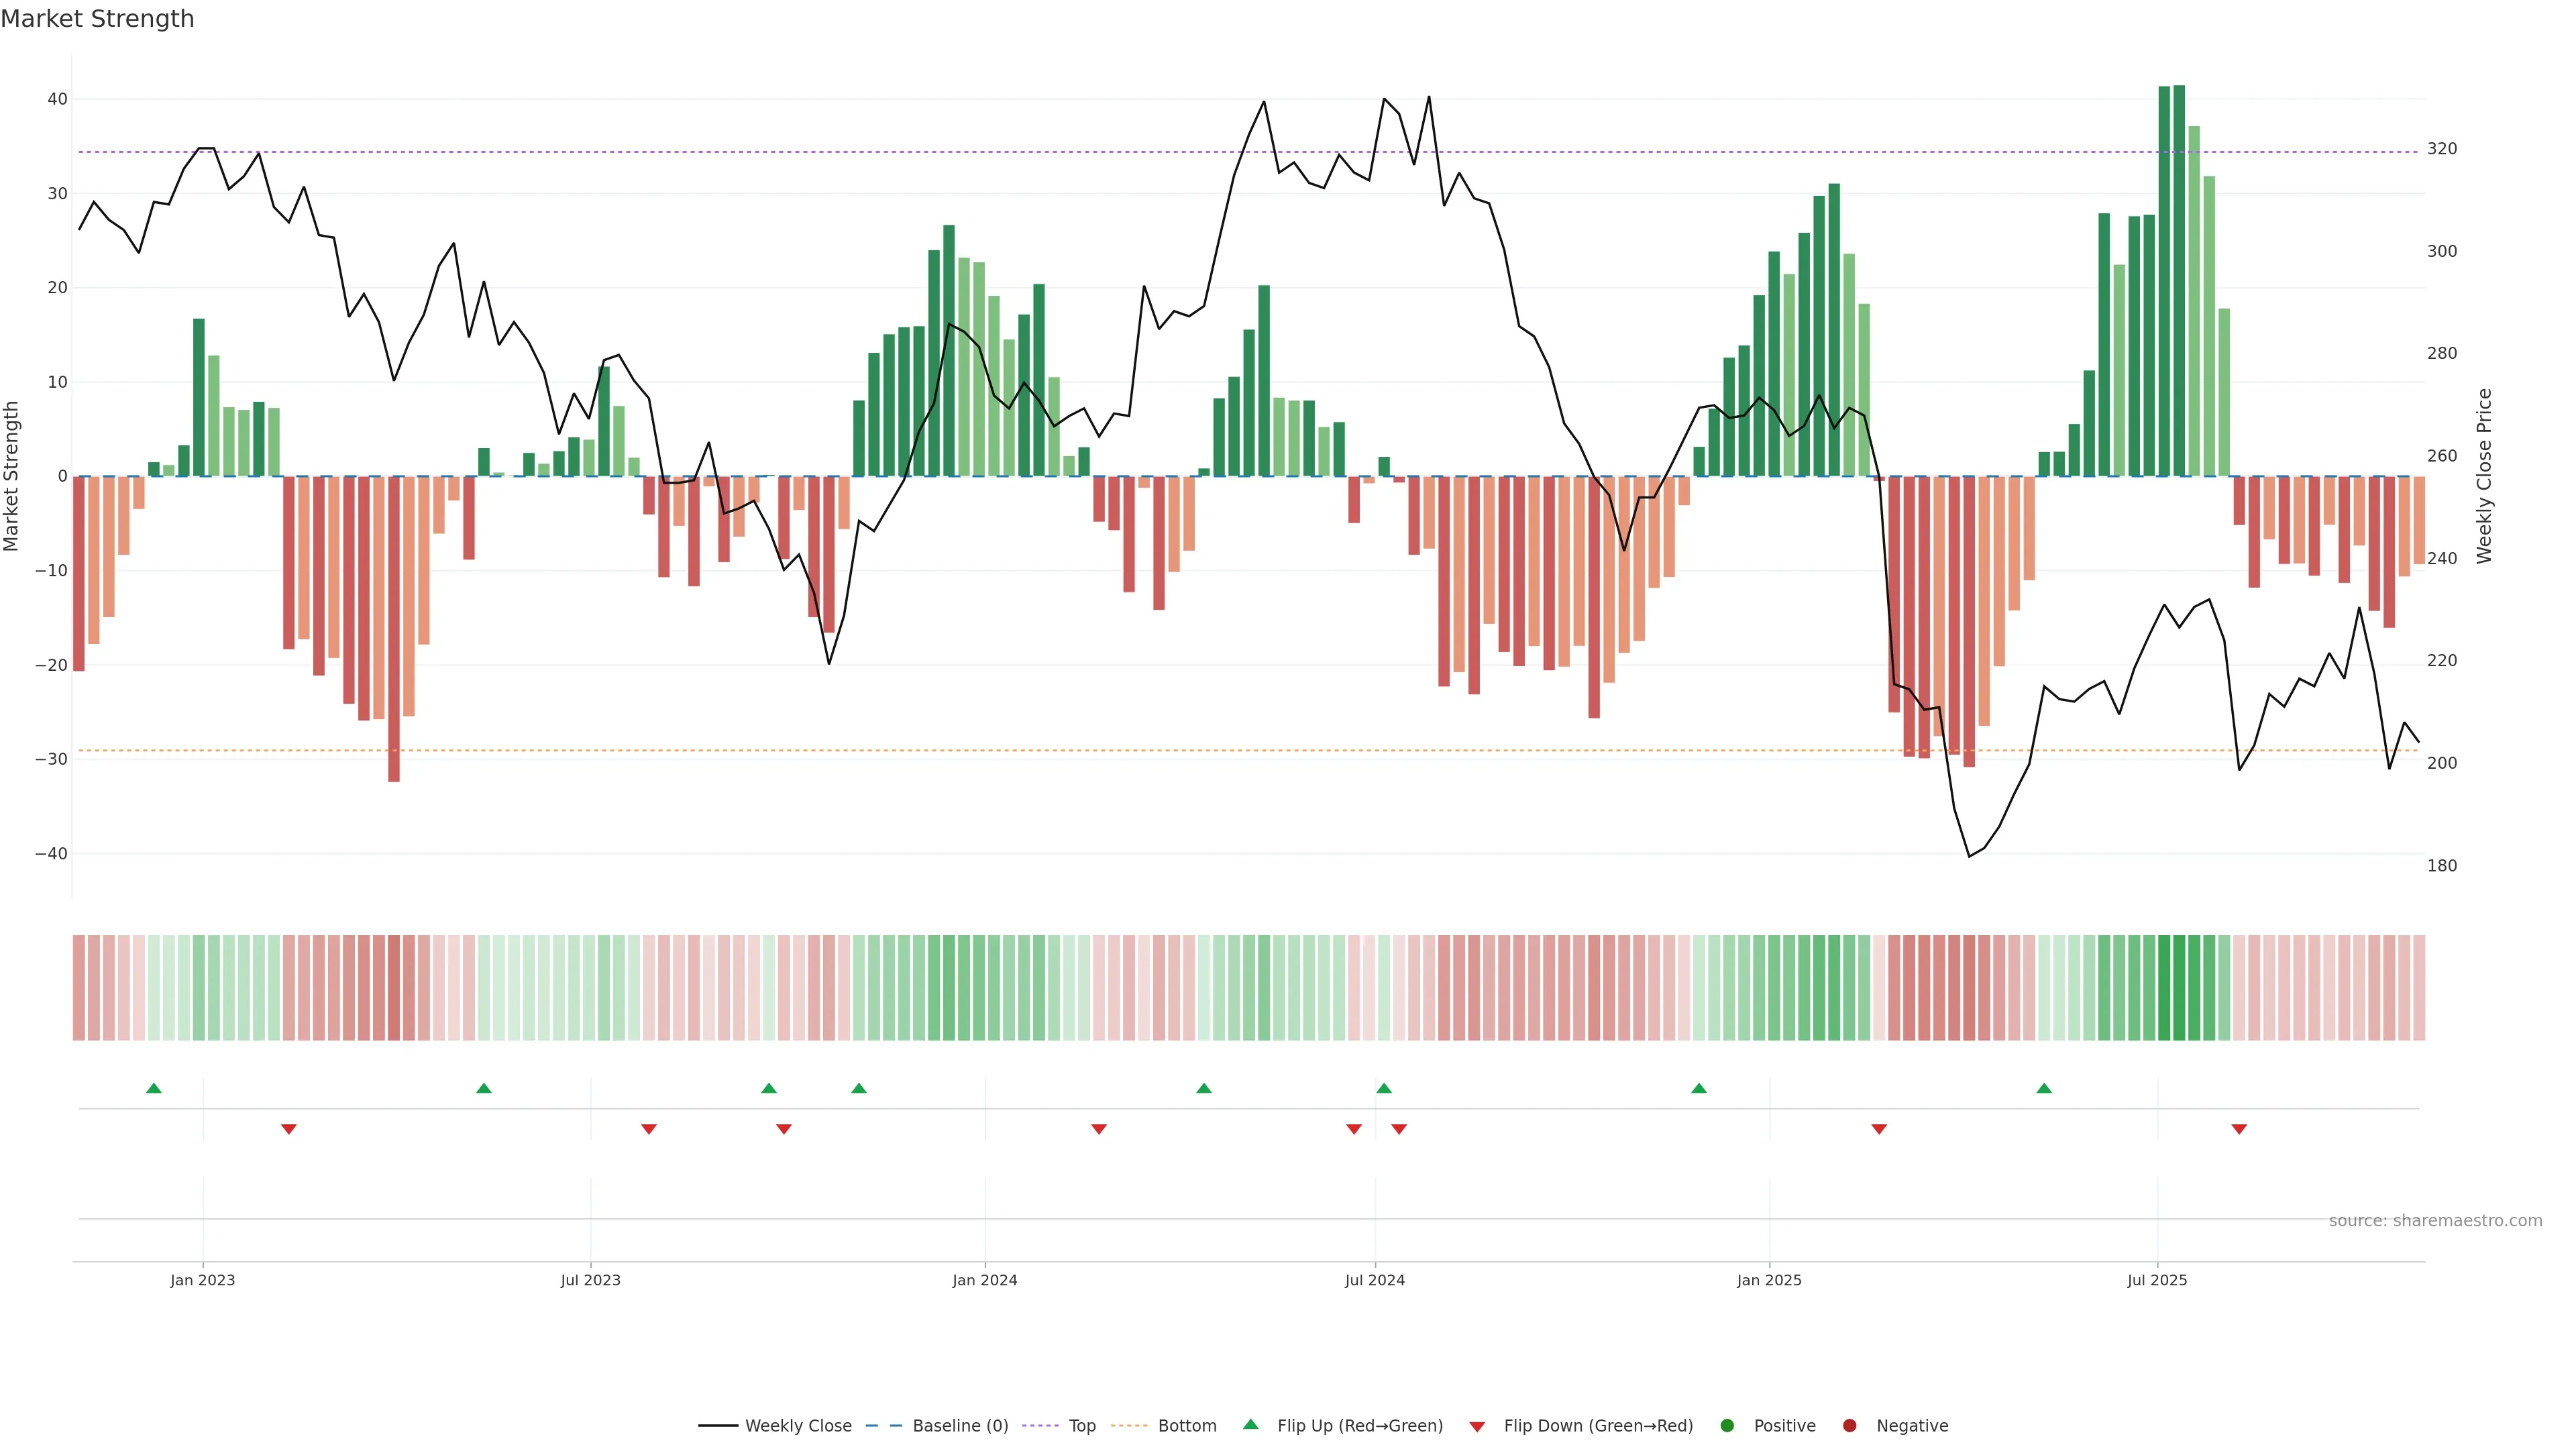
Task: Click the Jan 2024 x-axis label
Action: (x=985, y=1281)
